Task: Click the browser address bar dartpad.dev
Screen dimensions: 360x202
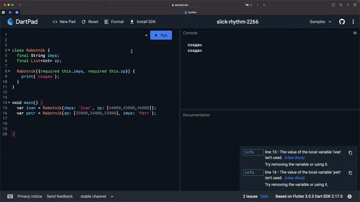Action: click(180, 5)
